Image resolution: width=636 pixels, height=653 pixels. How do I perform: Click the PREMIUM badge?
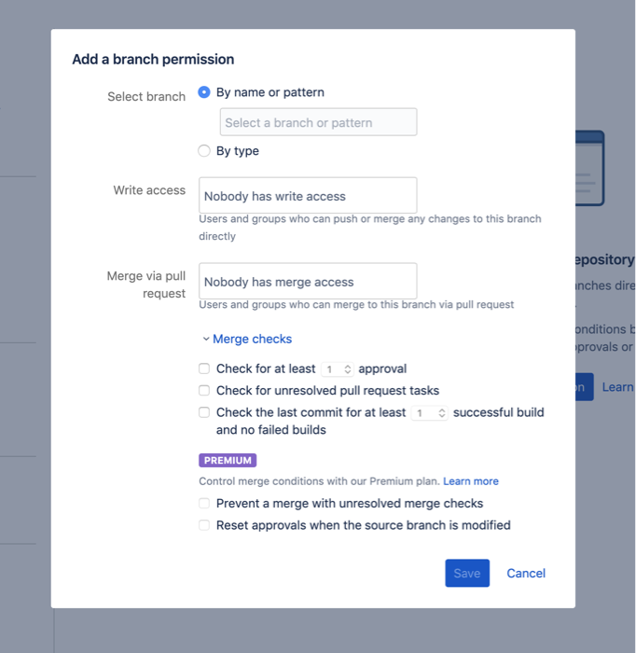[228, 460]
